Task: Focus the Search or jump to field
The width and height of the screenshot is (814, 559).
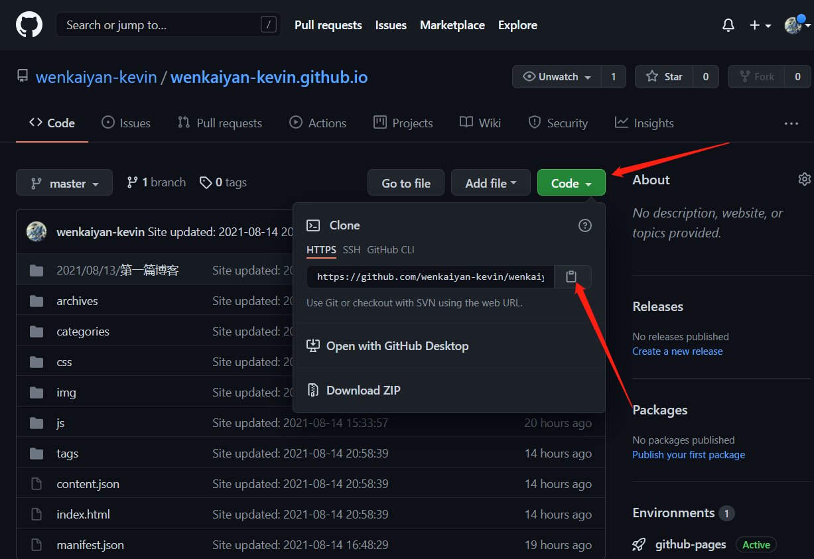Action: 169,25
